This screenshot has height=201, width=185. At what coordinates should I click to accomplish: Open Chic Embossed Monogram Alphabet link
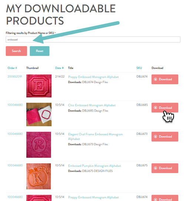pos(92,105)
